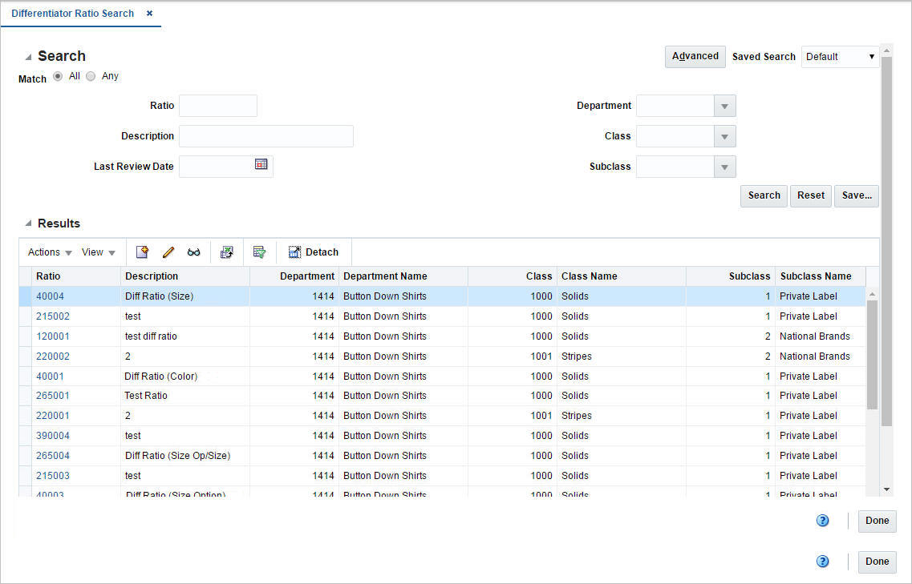Image resolution: width=912 pixels, height=584 pixels.
Task: Switch to the Differentiator Ratio Search tab
Action: [x=74, y=13]
